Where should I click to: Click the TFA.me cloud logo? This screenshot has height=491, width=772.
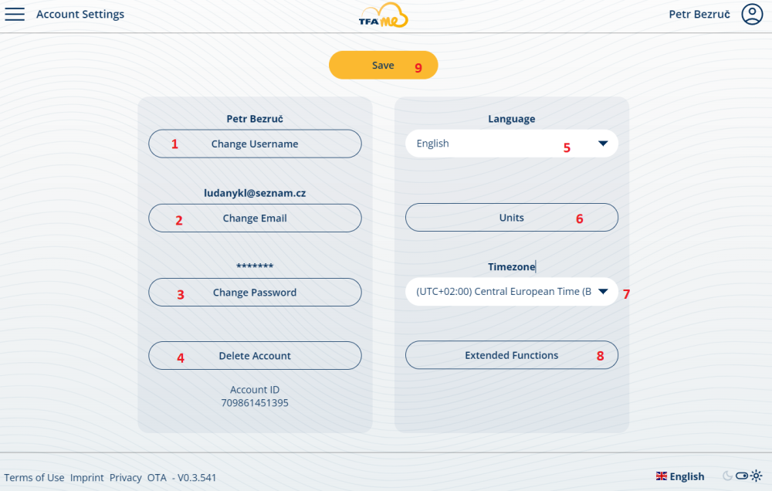[383, 15]
